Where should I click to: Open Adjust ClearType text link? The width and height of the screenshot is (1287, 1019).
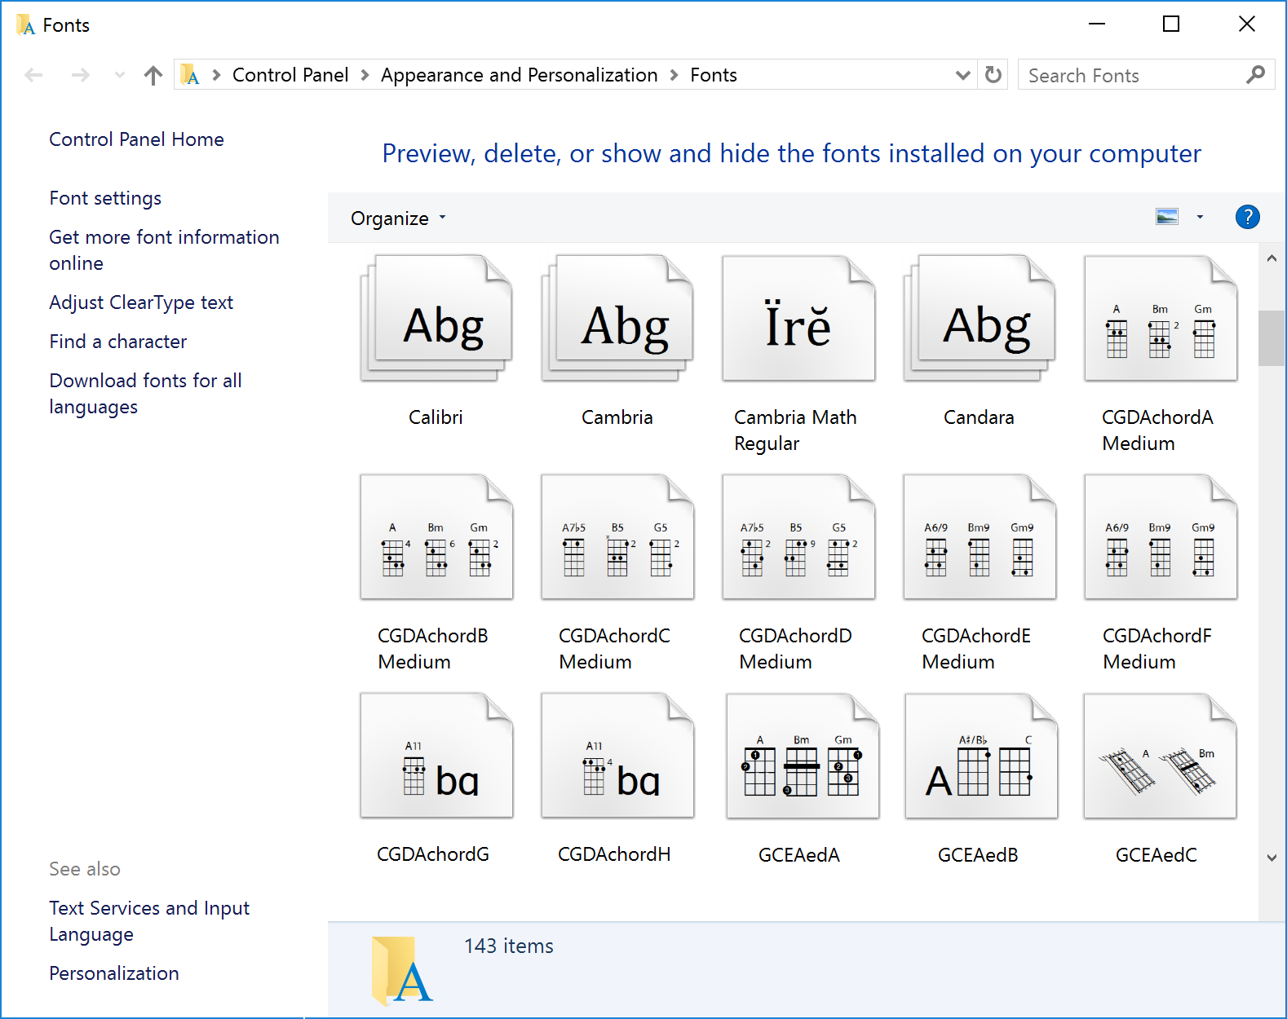[141, 302]
